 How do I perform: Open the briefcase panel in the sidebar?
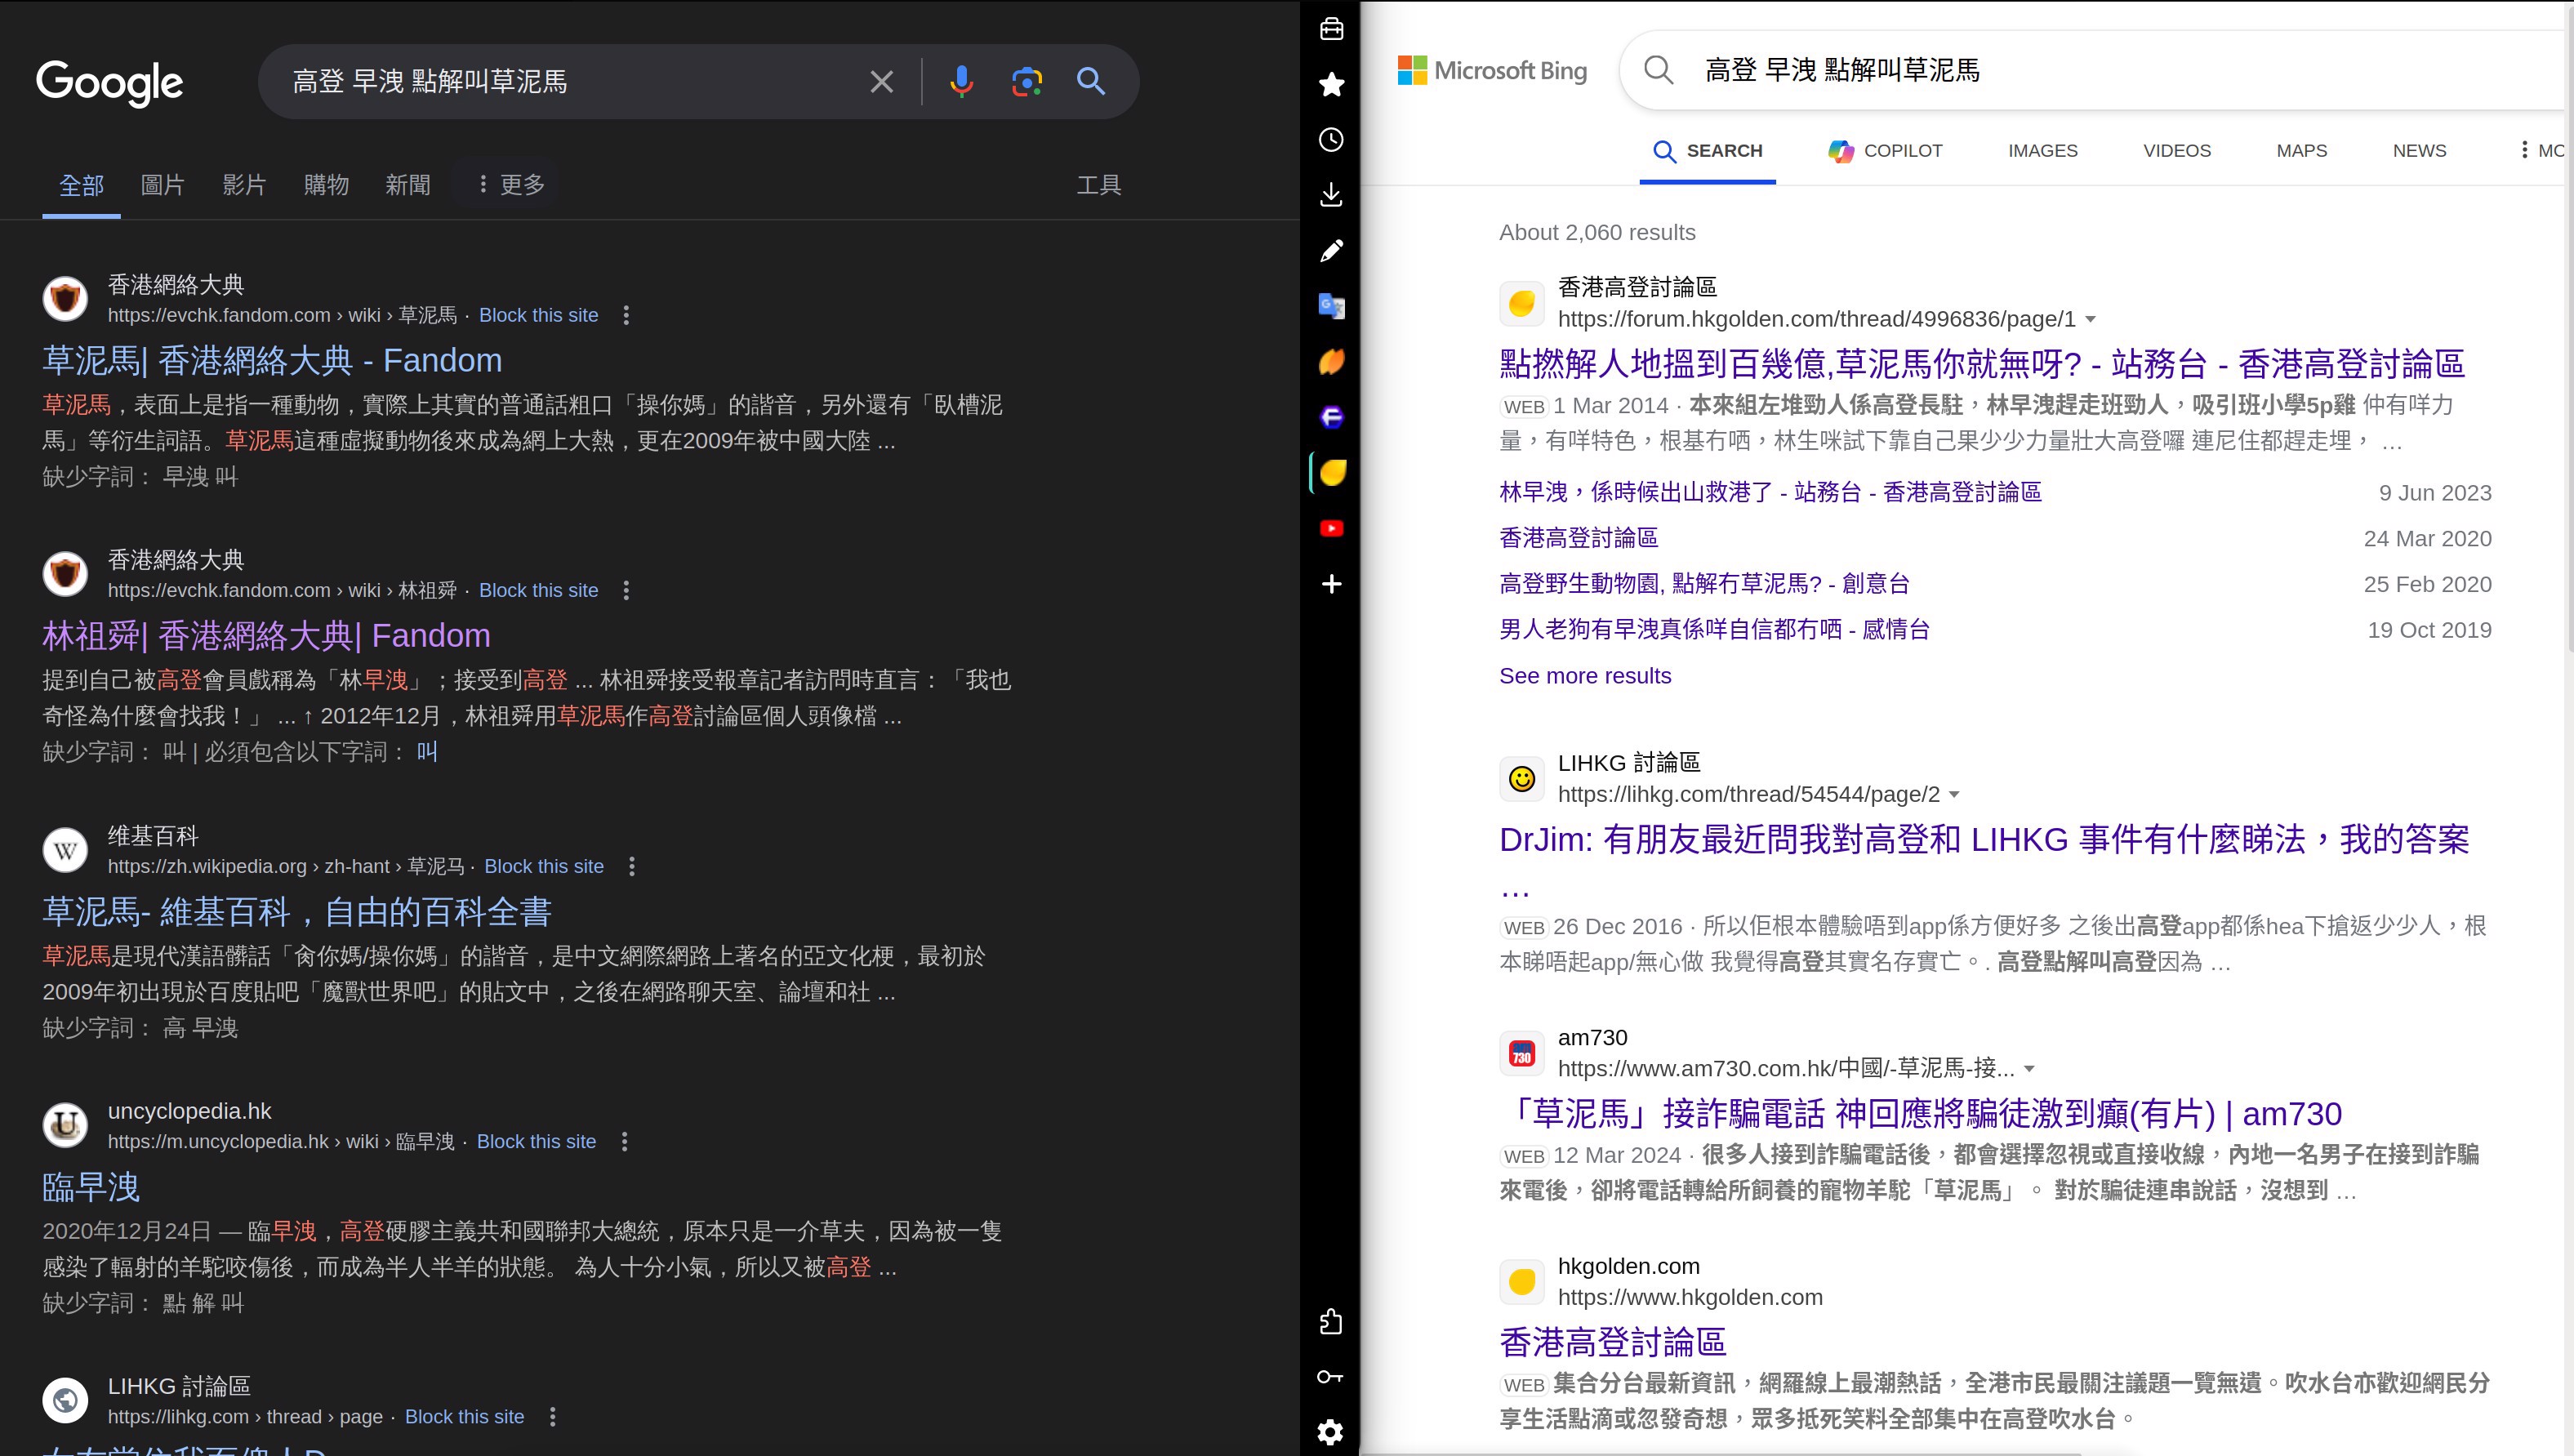click(1331, 29)
